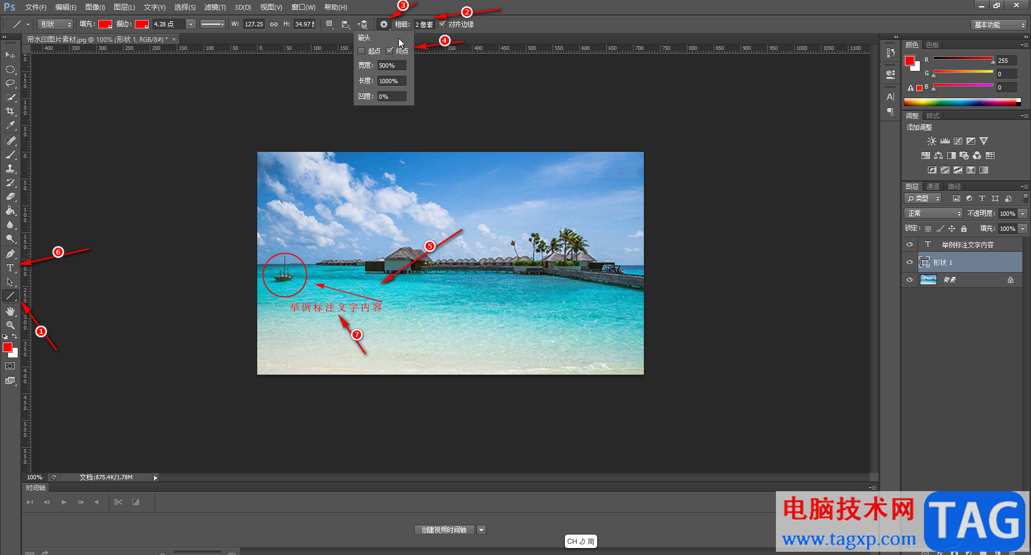Open the 图像(I) menu
1031x555 pixels.
tap(95, 7)
